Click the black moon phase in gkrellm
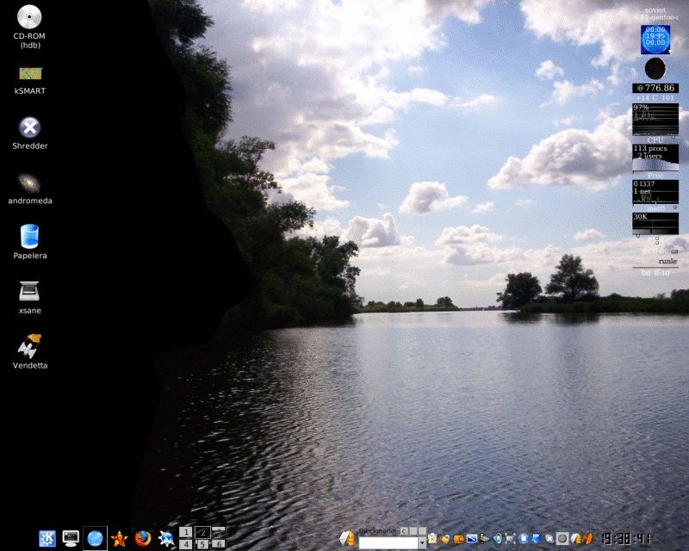 (x=655, y=69)
